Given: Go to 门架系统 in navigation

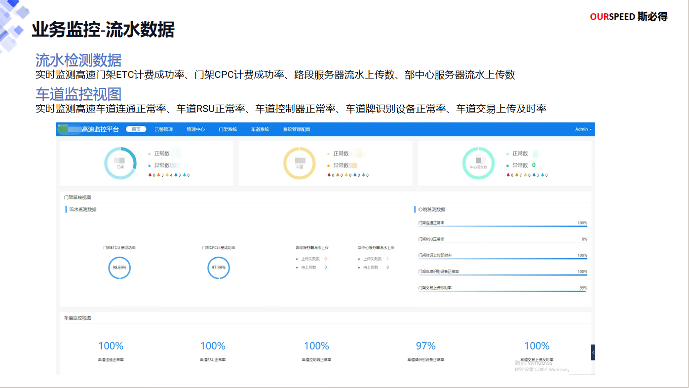Looking at the screenshot, I should coord(228,129).
